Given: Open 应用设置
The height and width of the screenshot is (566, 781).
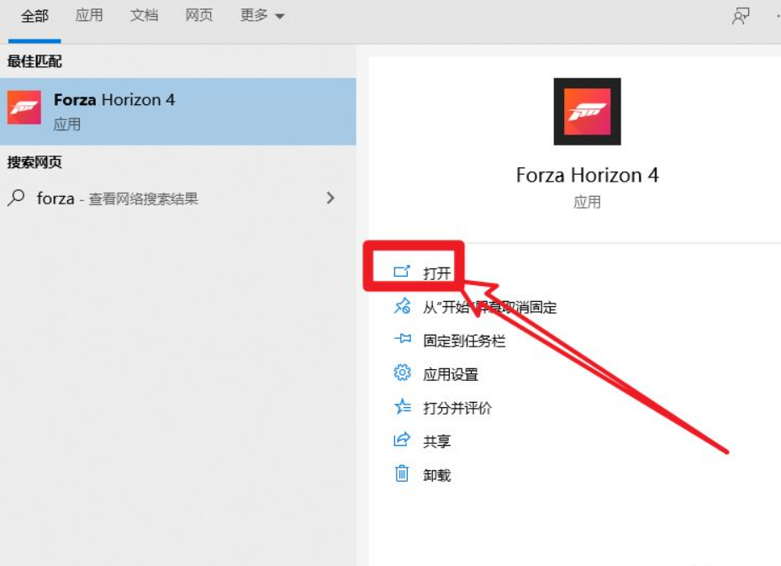Looking at the screenshot, I should click(451, 374).
